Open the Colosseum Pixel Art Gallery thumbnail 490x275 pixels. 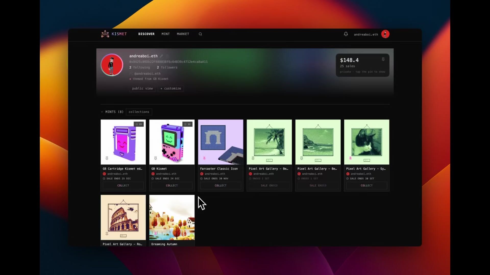123,217
